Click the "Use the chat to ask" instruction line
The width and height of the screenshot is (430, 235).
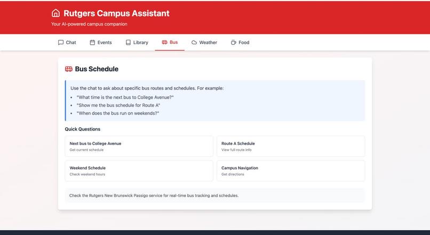click(x=147, y=88)
